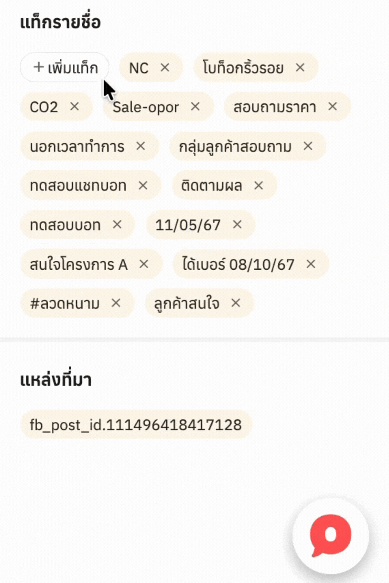Viewport: 389px width, 583px height.
Task: Delete the ได้เบอร์ 08/10/67 tag
Action: coord(311,264)
